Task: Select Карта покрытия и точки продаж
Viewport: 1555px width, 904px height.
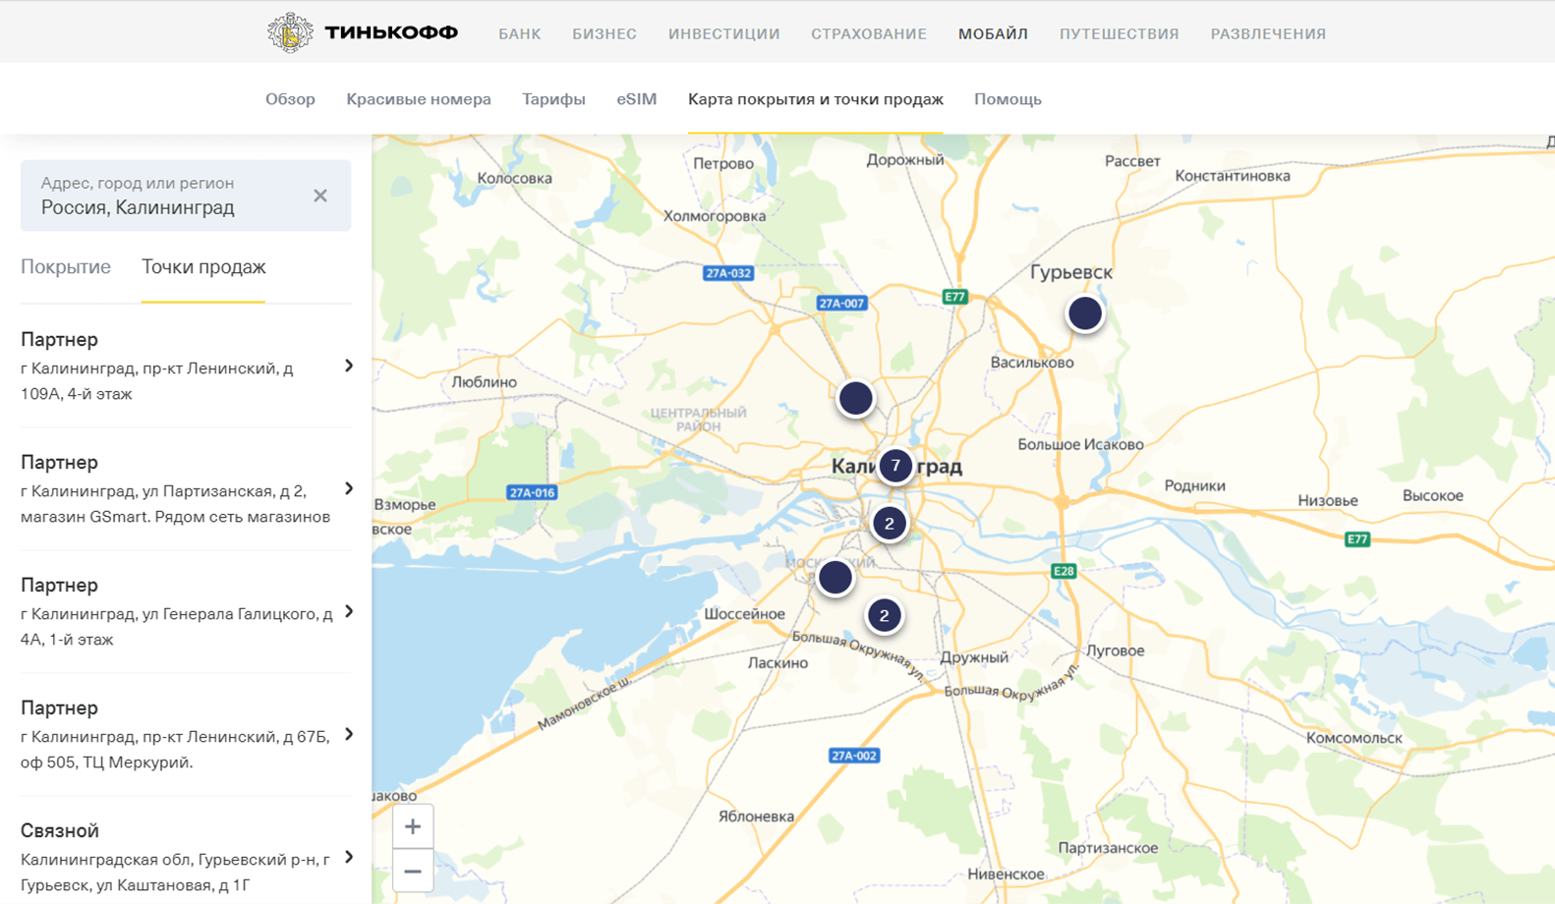Action: click(x=816, y=99)
